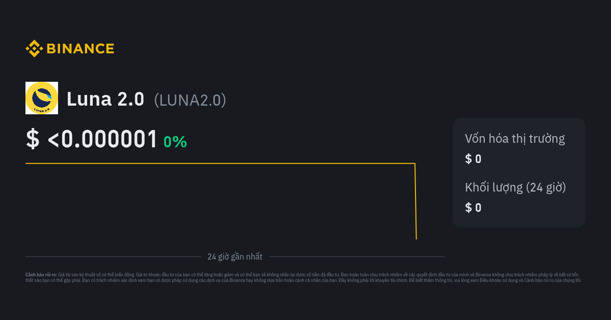Click the $ <0.000001 price value
Screen dimensions: 611x320
pyautogui.click(x=92, y=140)
